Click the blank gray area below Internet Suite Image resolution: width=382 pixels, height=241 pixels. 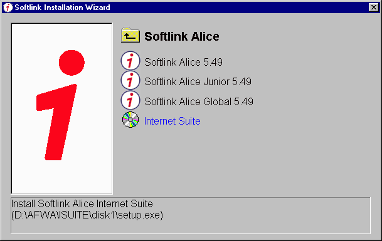pos(243,160)
